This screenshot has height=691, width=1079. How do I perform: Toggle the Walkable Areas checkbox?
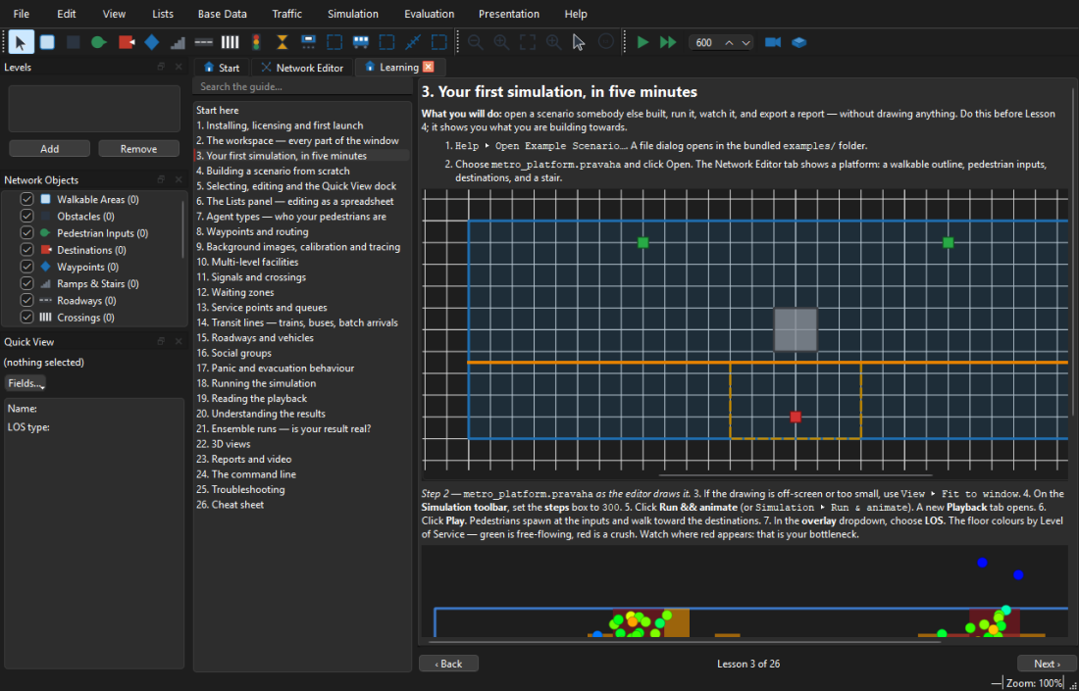pyautogui.click(x=26, y=199)
